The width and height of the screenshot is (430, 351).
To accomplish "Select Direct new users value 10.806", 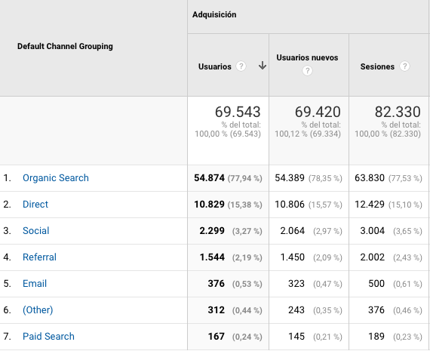I will pyautogui.click(x=290, y=204).
